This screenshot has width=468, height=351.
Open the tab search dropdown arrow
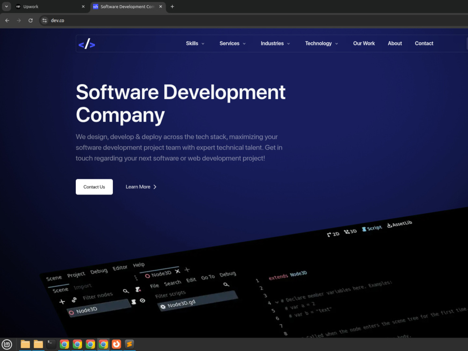(6, 7)
